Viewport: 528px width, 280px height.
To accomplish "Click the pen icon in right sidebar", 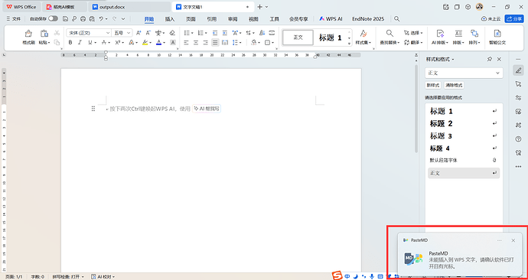I will pos(518,70).
